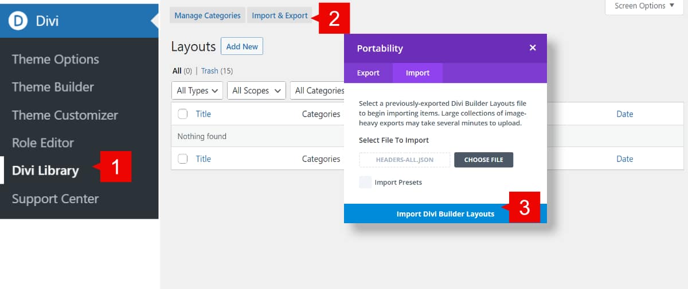Switch to the Export tab
Viewport: 688px width, 289px height.
pos(368,73)
